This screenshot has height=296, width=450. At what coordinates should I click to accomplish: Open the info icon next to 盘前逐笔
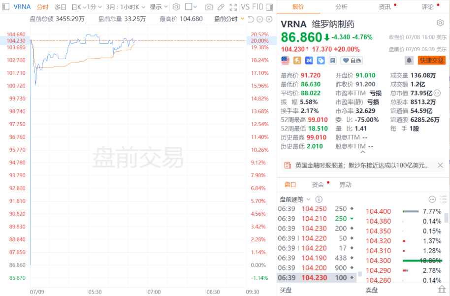pyautogui.click(x=319, y=199)
